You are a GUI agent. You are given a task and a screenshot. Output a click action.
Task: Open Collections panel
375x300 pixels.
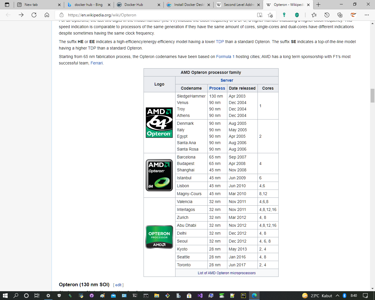coord(340,15)
